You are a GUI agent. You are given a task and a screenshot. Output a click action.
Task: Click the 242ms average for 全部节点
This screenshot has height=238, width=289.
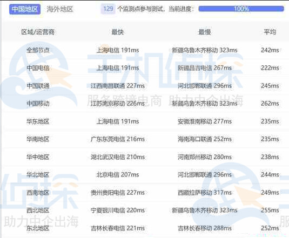click(270, 50)
